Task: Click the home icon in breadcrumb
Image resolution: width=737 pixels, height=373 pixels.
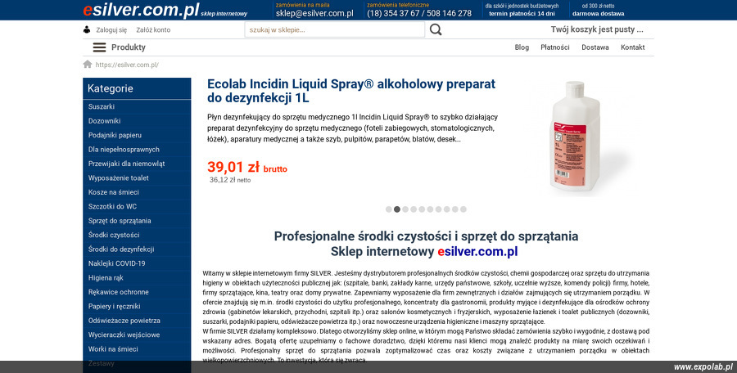Action: click(x=88, y=65)
